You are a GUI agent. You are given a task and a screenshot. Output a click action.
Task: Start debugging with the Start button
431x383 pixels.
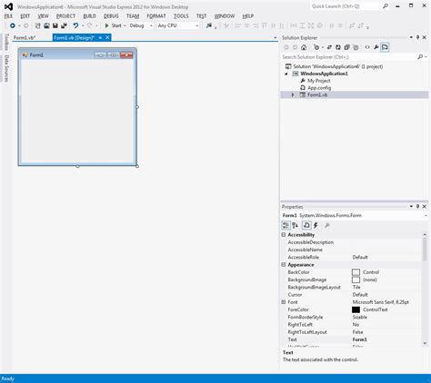(x=113, y=25)
